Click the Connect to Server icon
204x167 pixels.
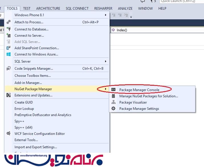tap(9, 36)
